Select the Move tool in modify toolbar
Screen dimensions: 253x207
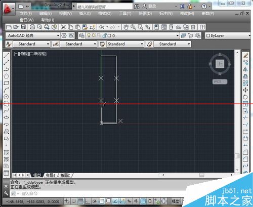tap(245, 90)
